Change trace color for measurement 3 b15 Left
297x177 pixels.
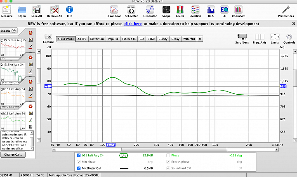pos(31,95)
